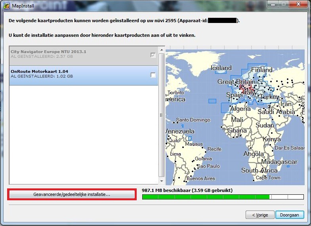Click Angola label on the map
The width and height of the screenshot is (311, 226).
254,154
